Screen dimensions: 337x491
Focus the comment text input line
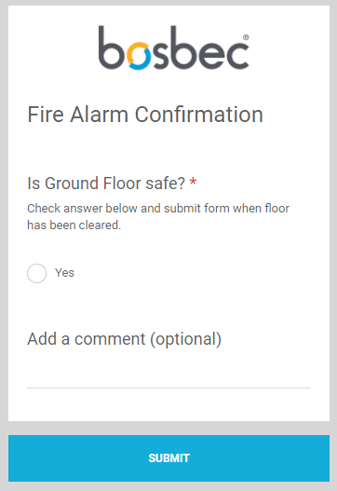click(x=169, y=376)
